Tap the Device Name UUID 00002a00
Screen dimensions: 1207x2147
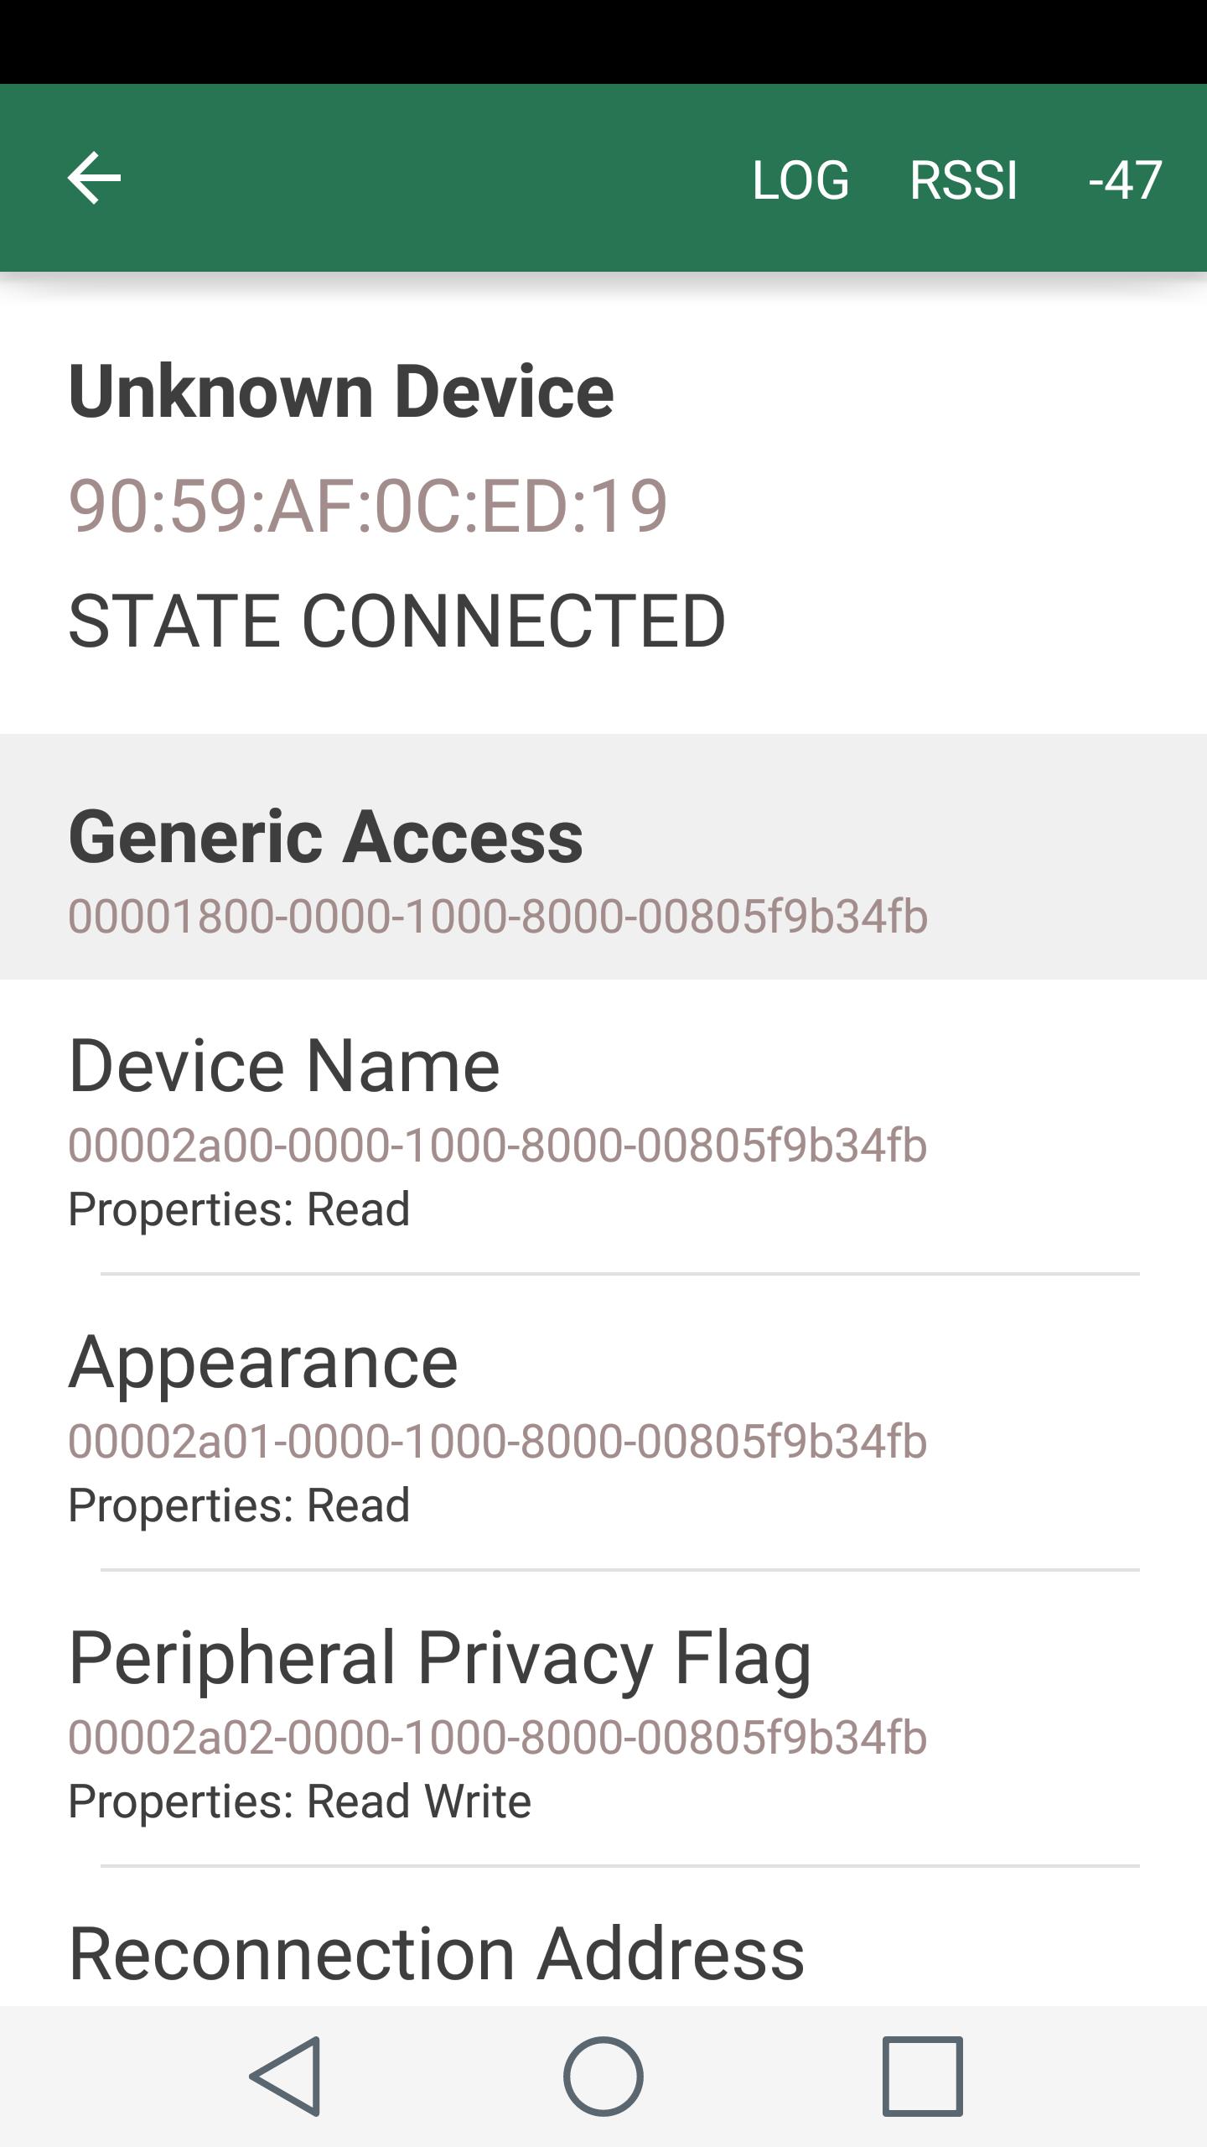click(x=498, y=1145)
